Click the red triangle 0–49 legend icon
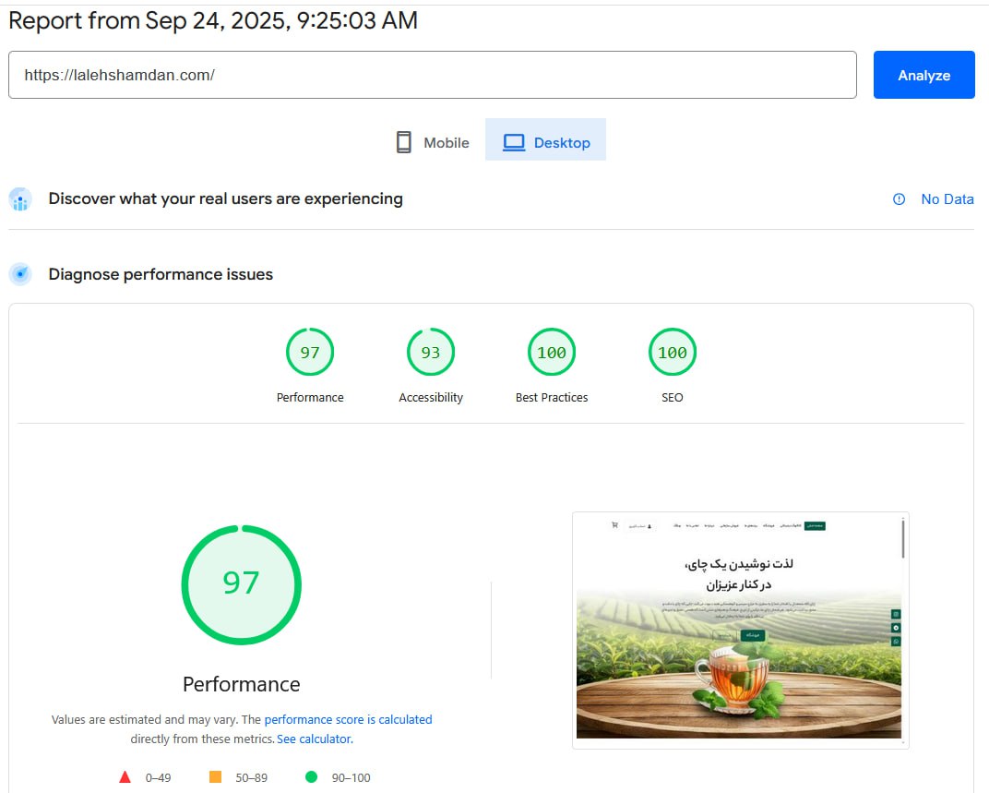989x793 pixels. [x=125, y=777]
